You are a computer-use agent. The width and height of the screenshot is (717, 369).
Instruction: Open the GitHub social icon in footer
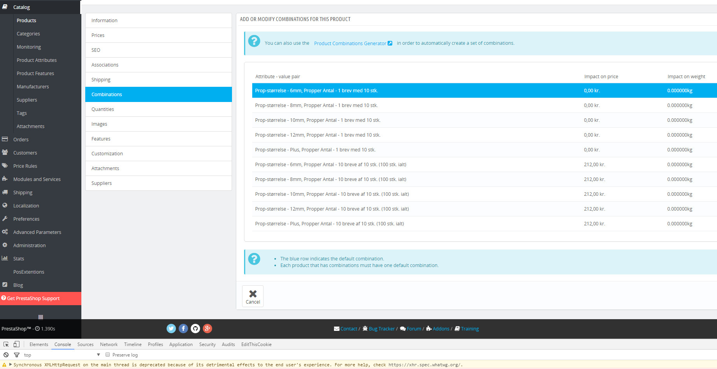click(x=195, y=329)
